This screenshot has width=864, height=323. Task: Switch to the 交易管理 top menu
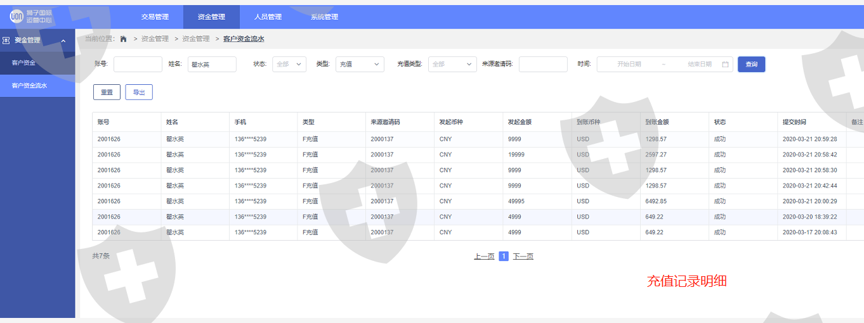[155, 17]
